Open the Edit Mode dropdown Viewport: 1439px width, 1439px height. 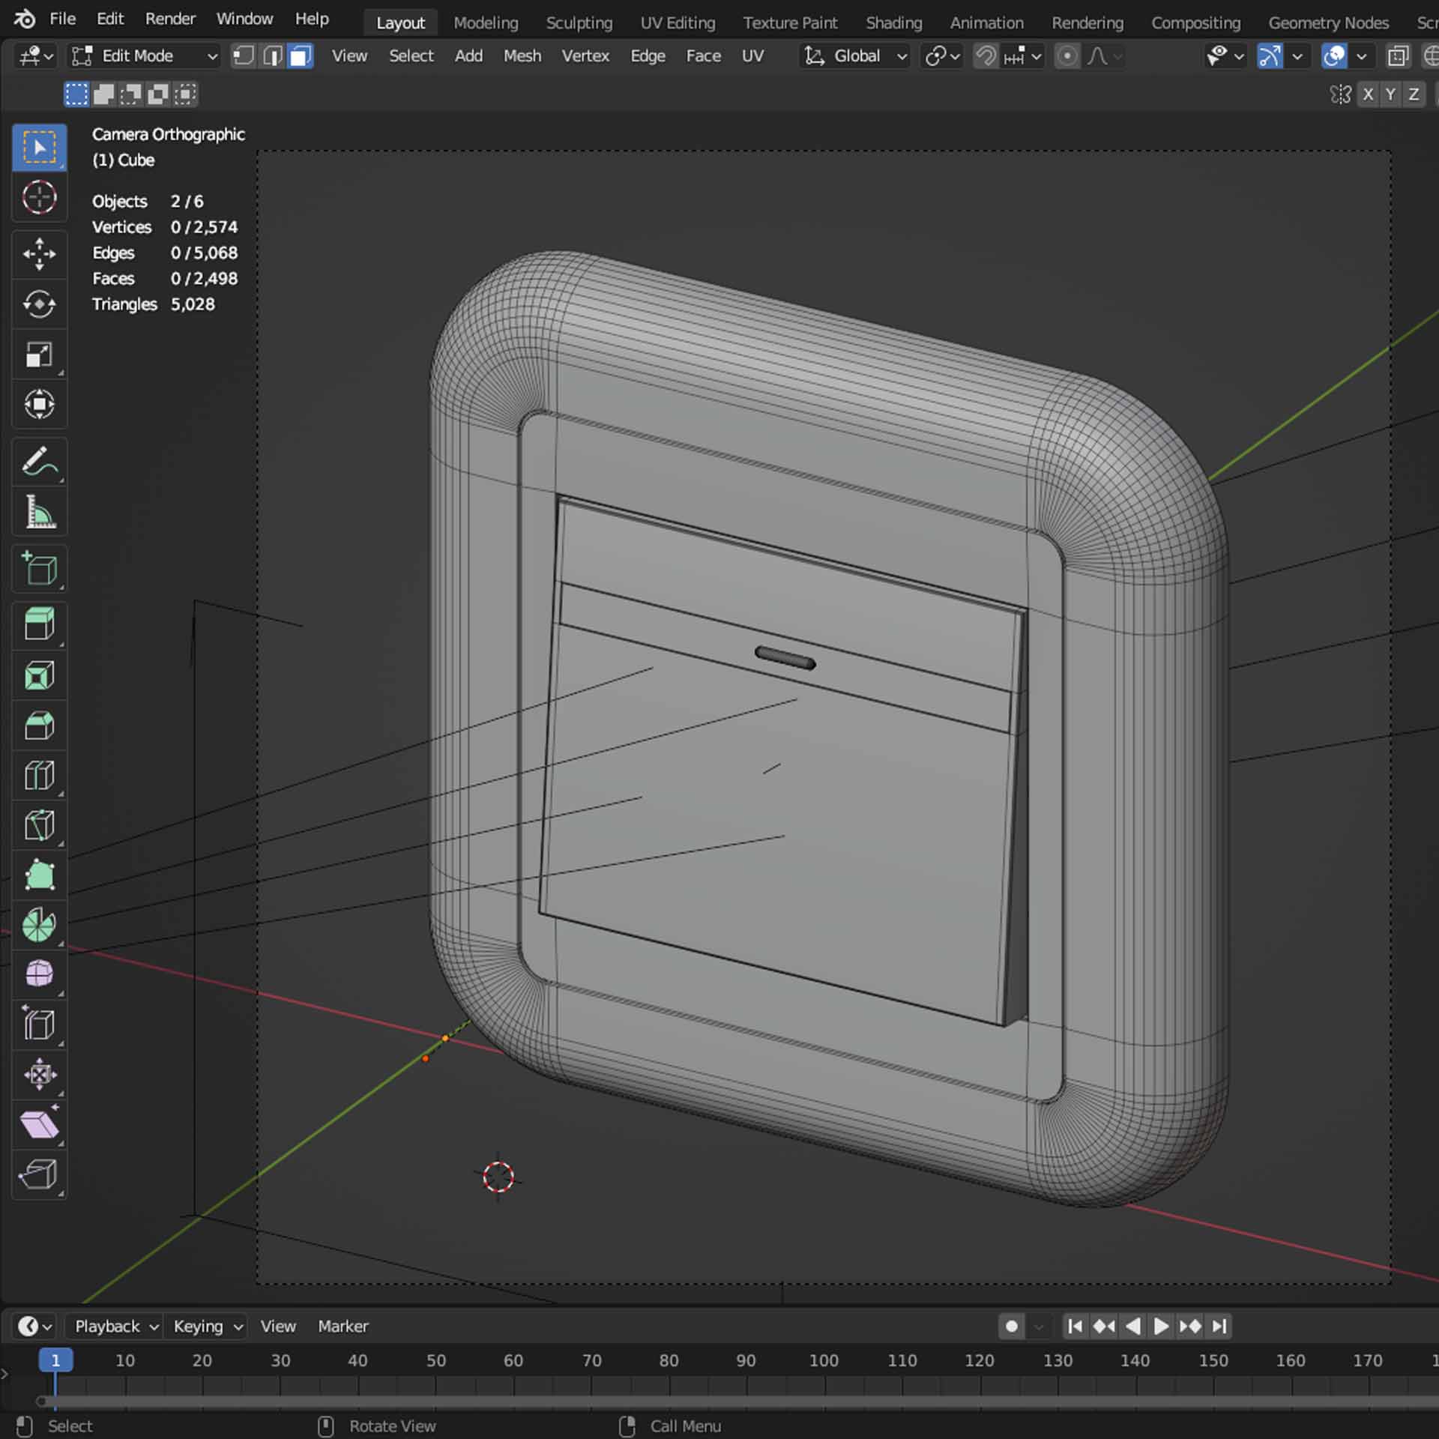pyautogui.click(x=144, y=56)
